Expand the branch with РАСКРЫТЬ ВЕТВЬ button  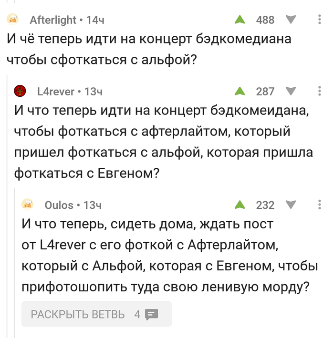point(96,314)
